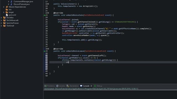Expand the TestSmall project

click(1, 26)
